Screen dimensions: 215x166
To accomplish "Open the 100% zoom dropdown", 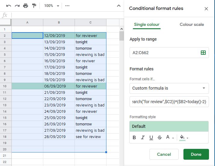I will pyautogui.click(x=51, y=6).
